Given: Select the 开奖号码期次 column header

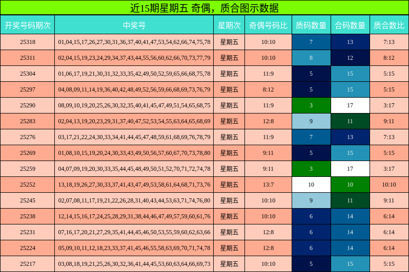Looking at the screenshot, I should (27, 25).
